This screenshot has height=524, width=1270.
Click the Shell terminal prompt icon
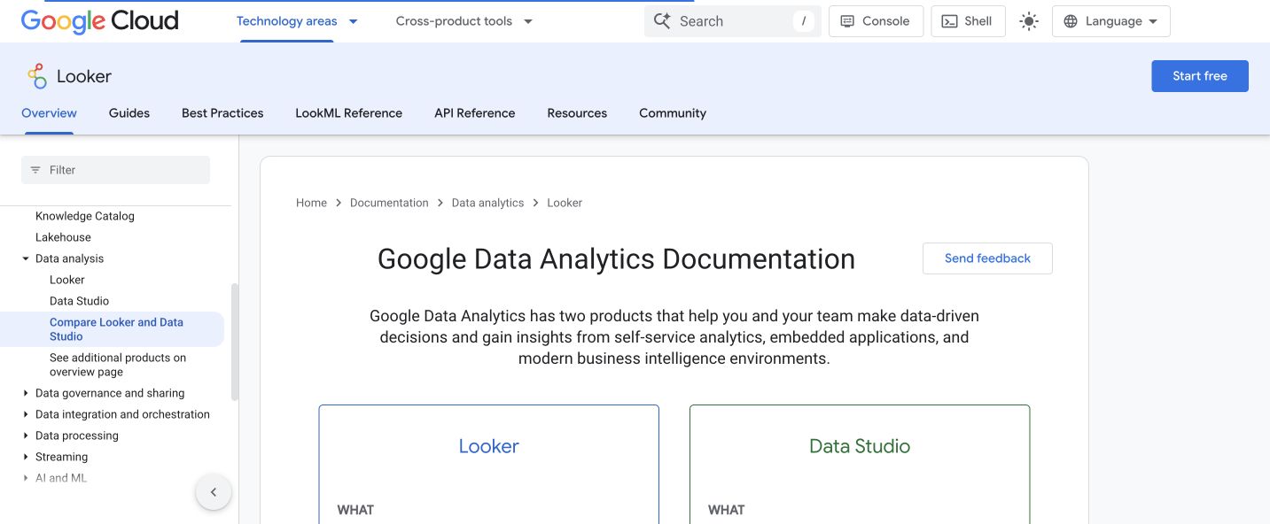(x=949, y=21)
